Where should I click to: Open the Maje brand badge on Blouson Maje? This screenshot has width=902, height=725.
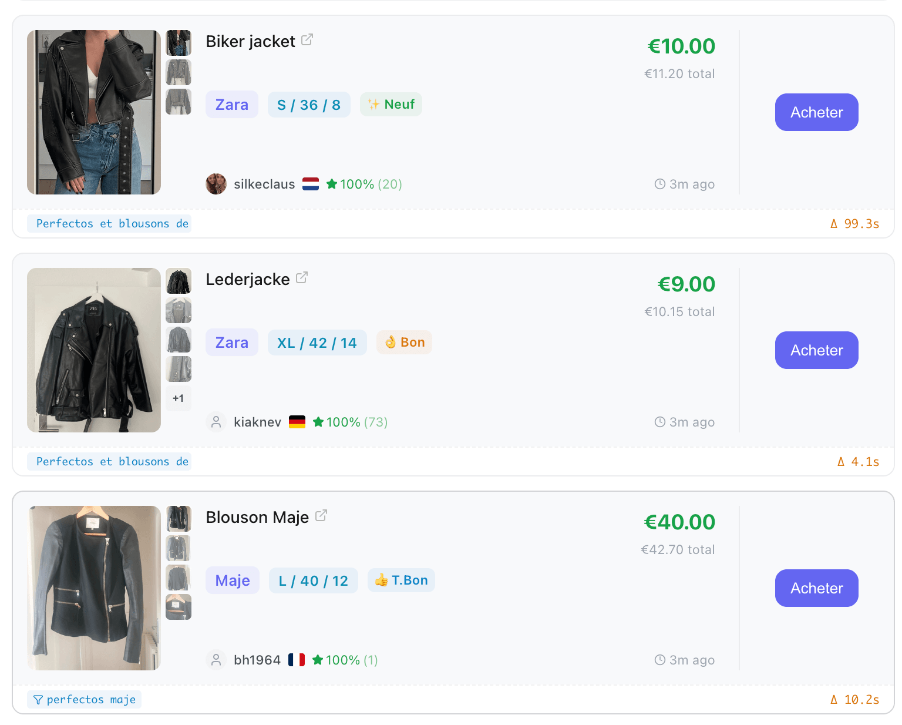232,580
